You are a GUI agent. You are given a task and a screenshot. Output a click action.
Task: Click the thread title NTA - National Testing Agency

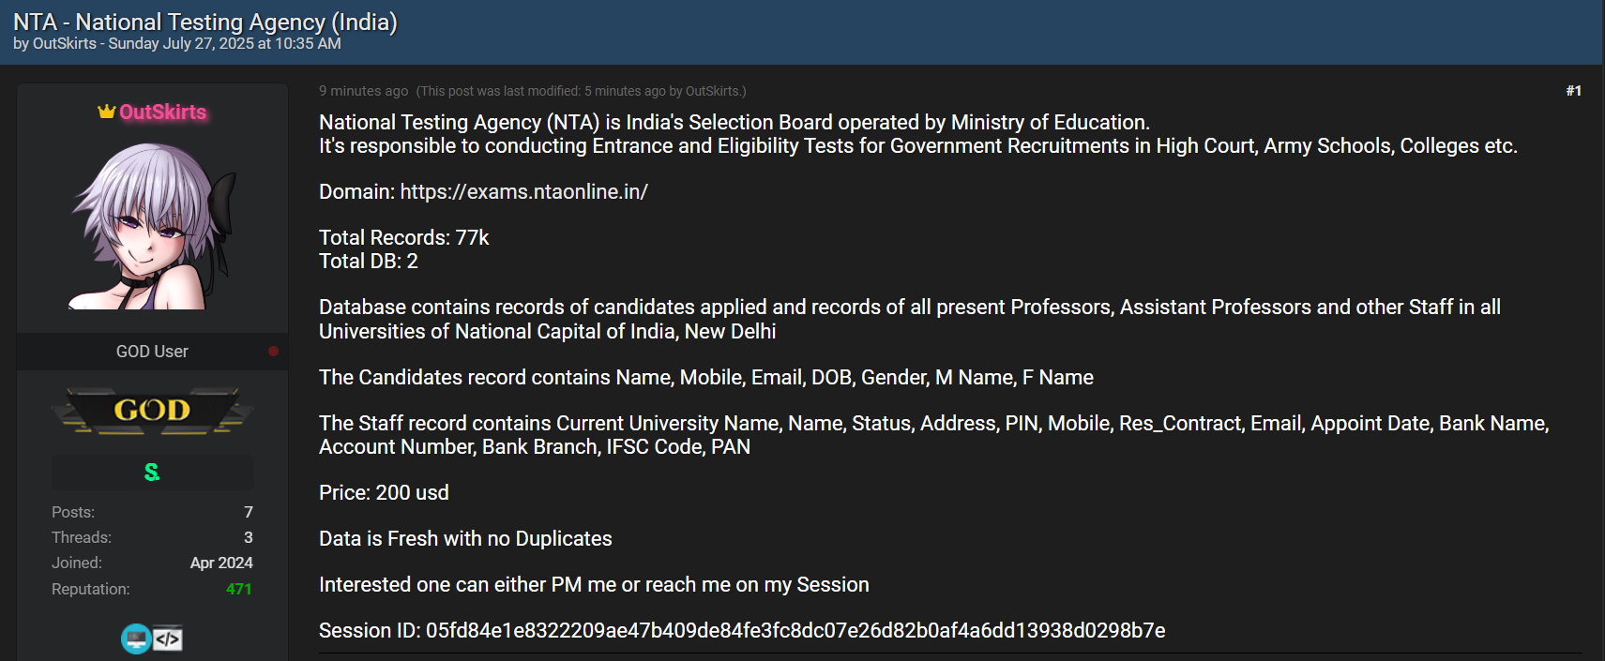tap(205, 22)
